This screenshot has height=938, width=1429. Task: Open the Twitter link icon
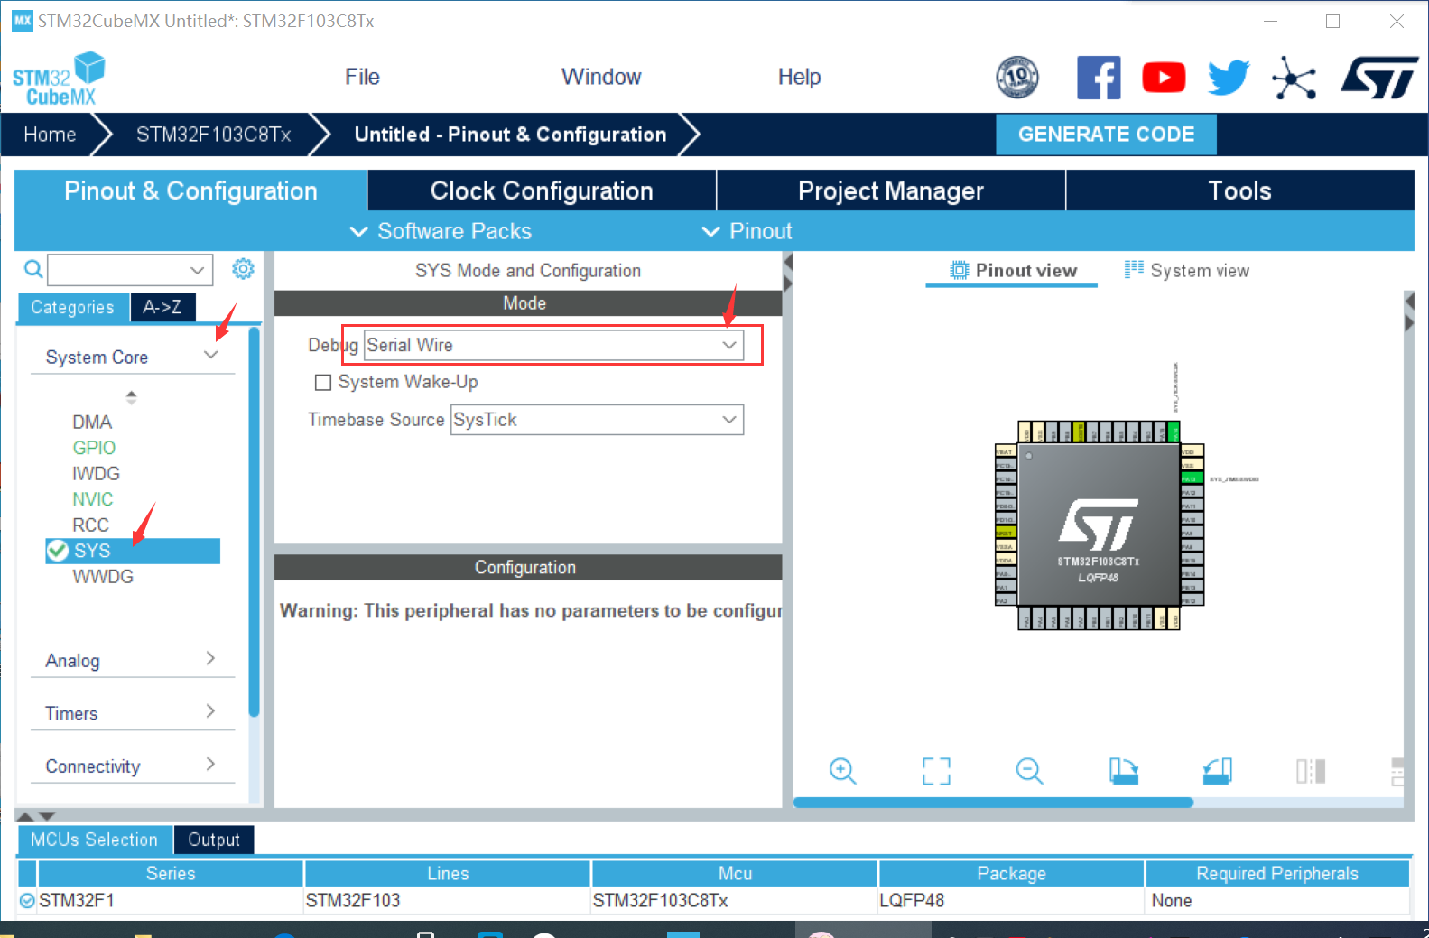click(1229, 78)
